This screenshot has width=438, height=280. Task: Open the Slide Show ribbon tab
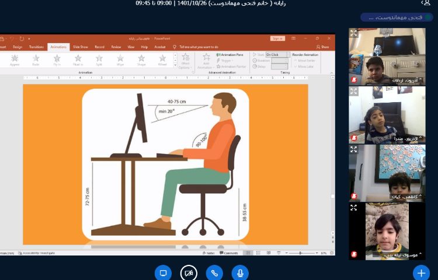click(x=80, y=47)
